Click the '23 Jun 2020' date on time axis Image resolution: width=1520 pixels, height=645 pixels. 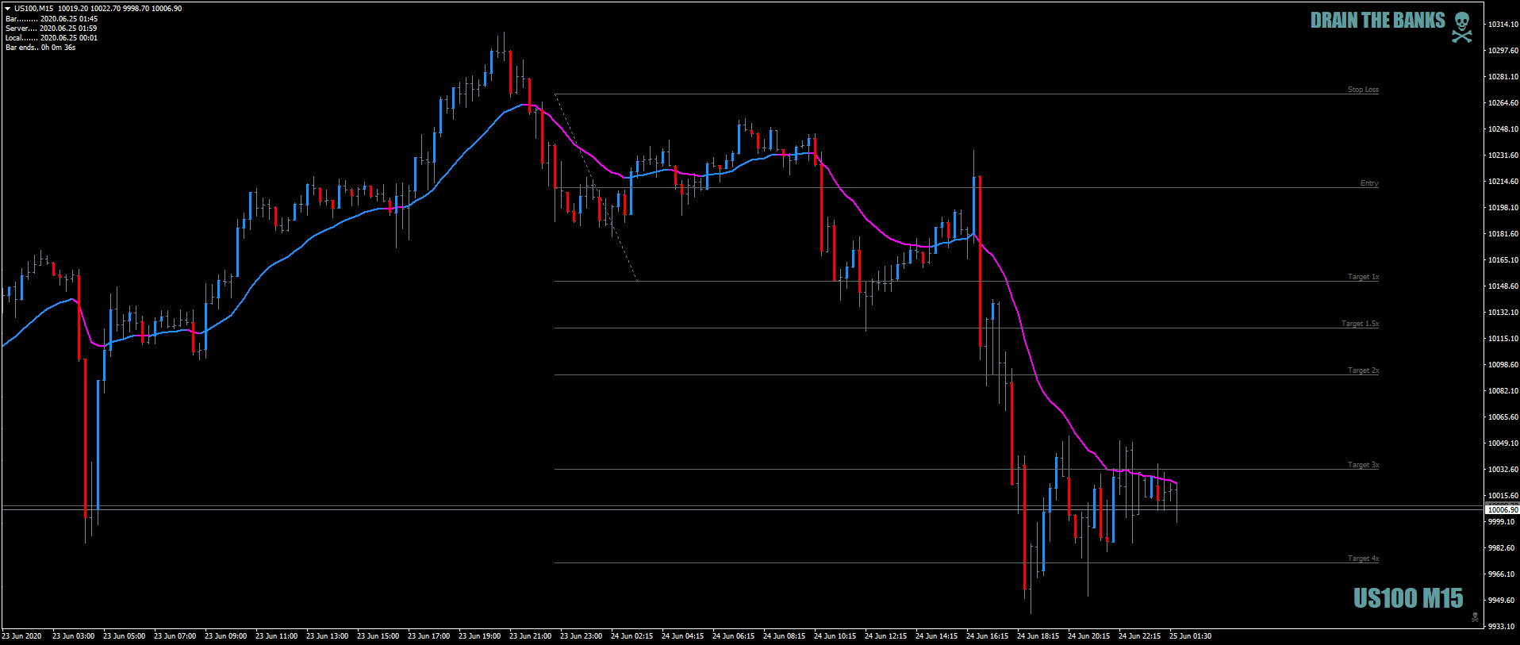[x=21, y=636]
